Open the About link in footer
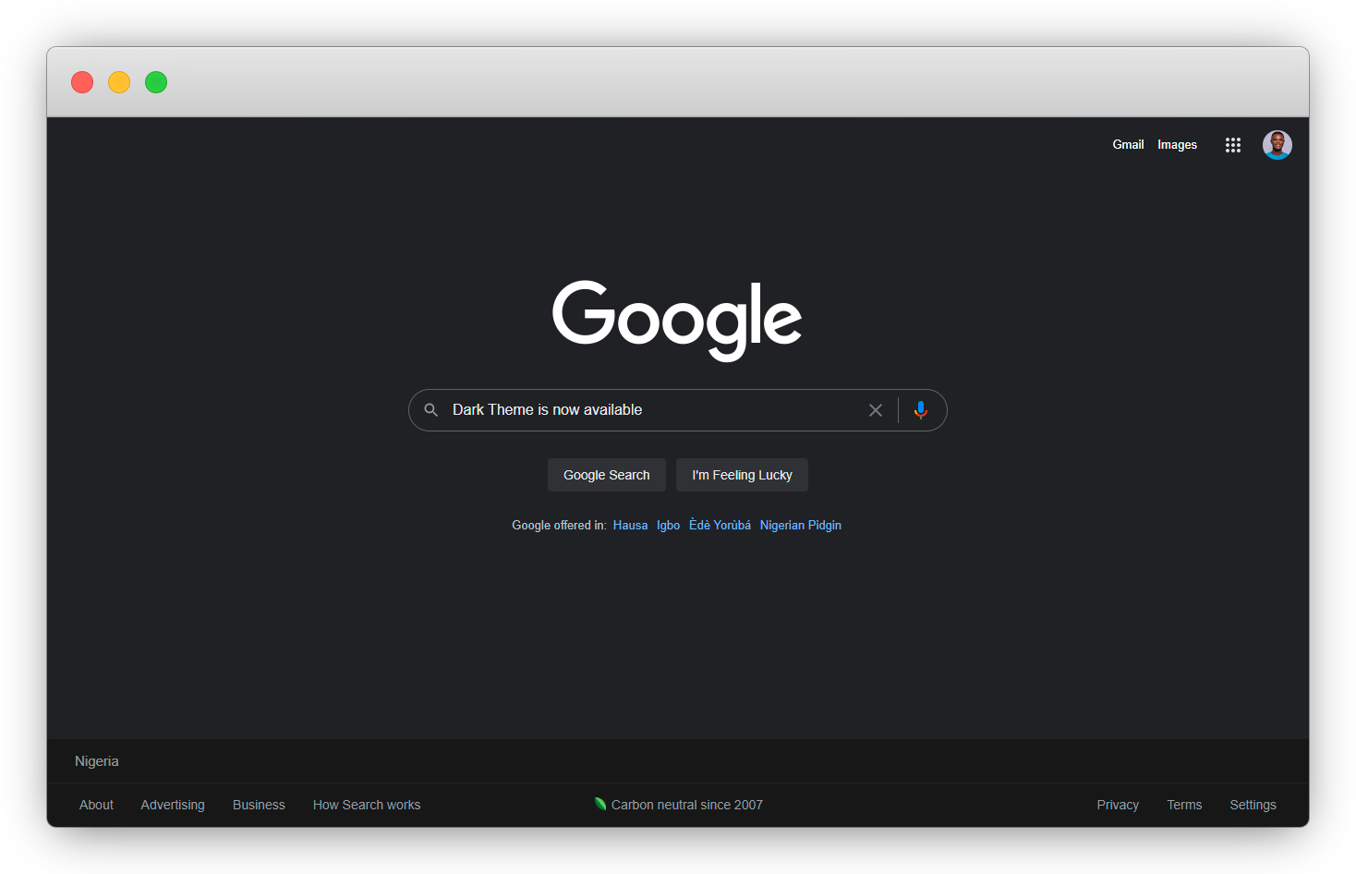 tap(96, 805)
